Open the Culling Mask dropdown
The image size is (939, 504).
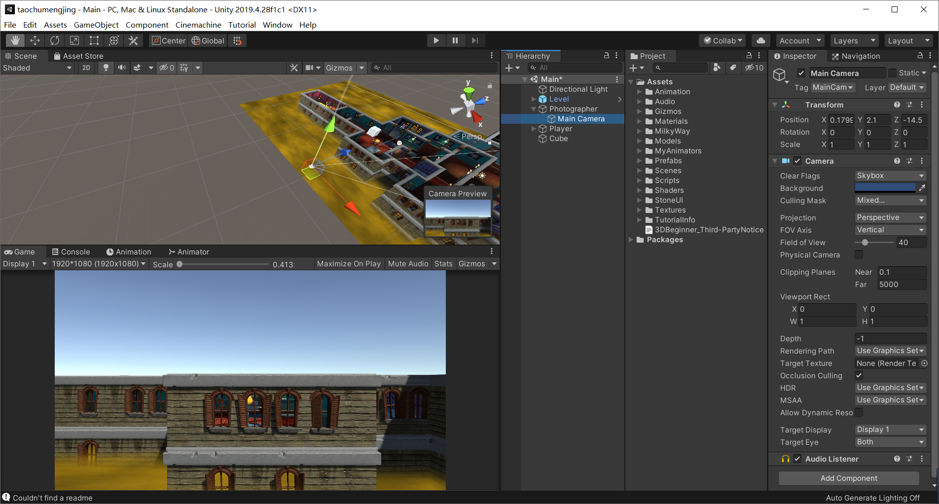tap(890, 200)
